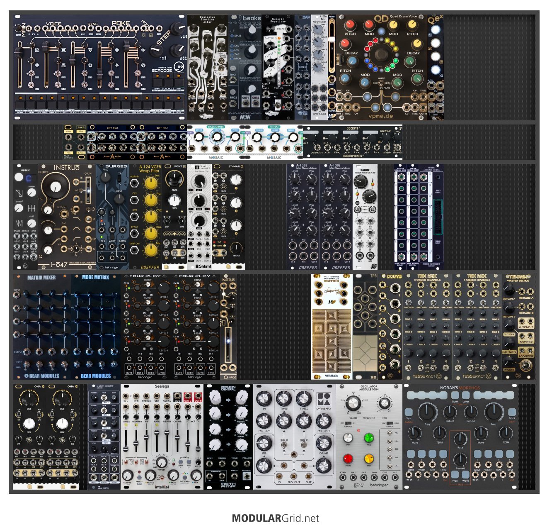
Task: Click the Layer button on Morphos
Action: [466, 396]
